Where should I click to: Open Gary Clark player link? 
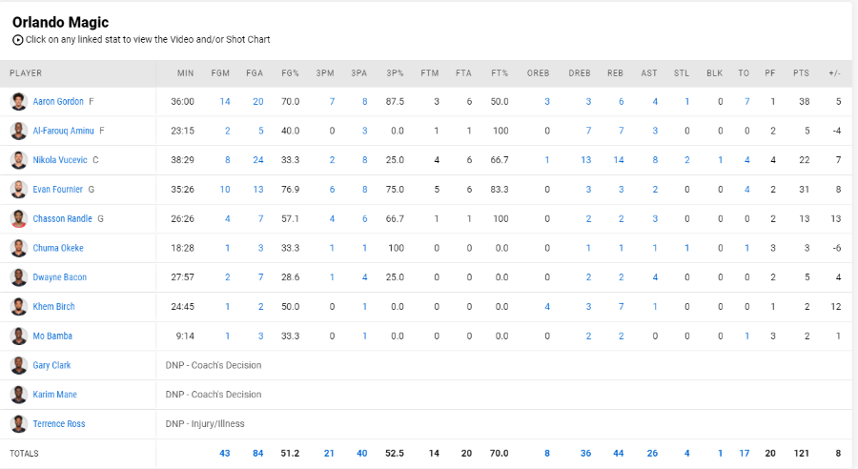click(51, 365)
